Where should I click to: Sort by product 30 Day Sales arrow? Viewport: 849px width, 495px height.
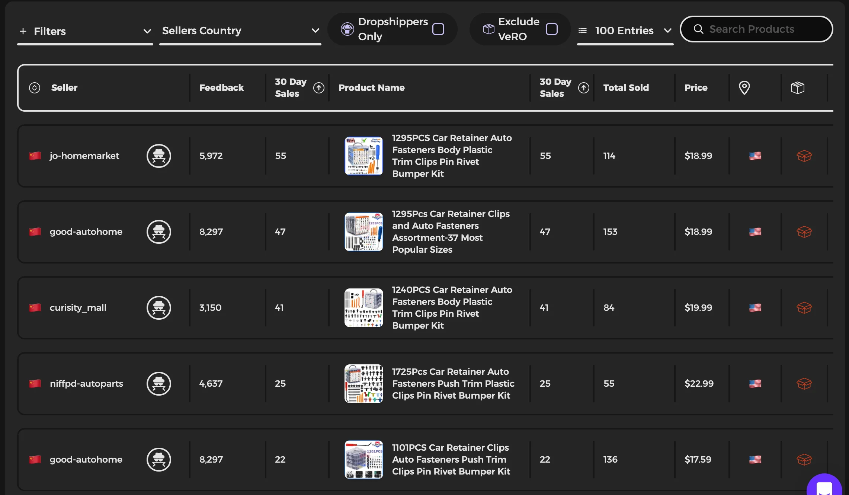584,88
